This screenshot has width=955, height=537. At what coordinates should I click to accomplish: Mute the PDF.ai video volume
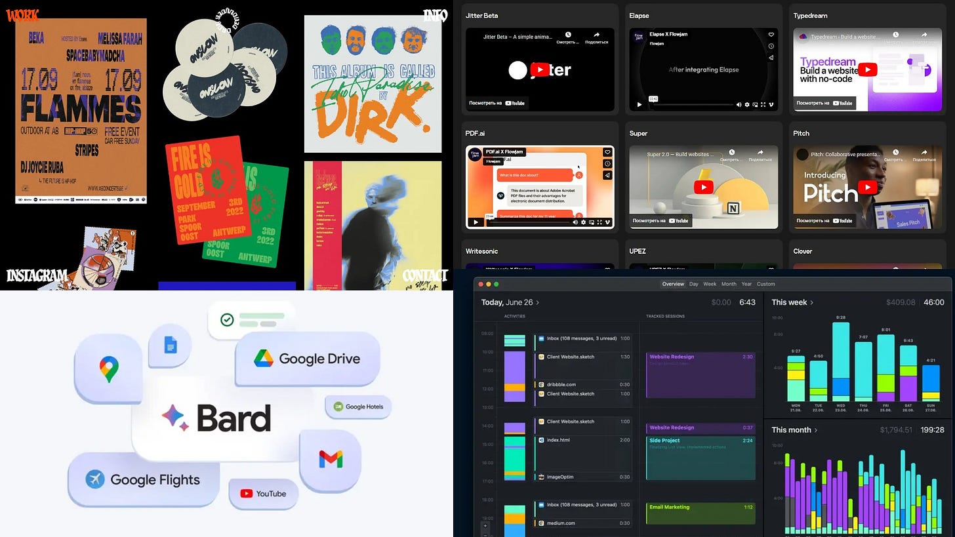575,222
